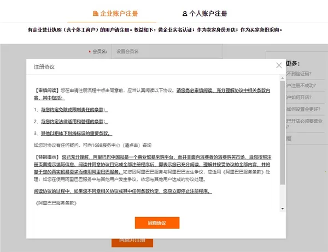Image resolution: width=328 pixels, height=252 pixels.
Task: Click the scrollbar up arrow in agreement dialog
Action: 282,78
